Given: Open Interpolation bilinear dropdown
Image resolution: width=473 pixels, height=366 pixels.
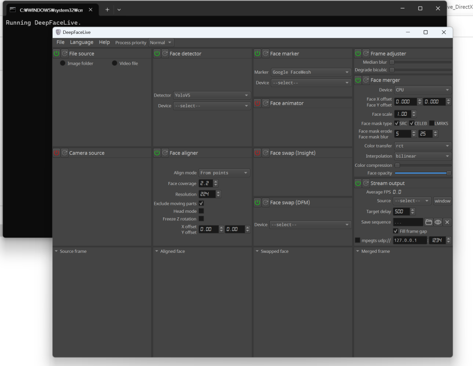Looking at the screenshot, I should [x=422, y=156].
